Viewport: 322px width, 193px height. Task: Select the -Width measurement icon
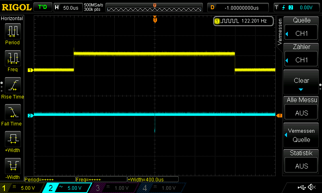[x=13, y=166]
